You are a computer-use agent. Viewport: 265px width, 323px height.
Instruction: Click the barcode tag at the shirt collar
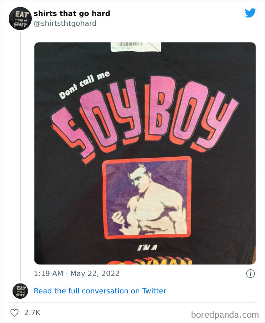[136, 47]
